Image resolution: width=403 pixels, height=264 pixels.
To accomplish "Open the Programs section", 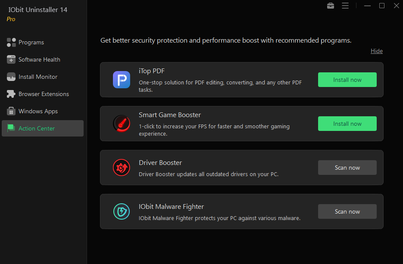I will tap(43, 42).
